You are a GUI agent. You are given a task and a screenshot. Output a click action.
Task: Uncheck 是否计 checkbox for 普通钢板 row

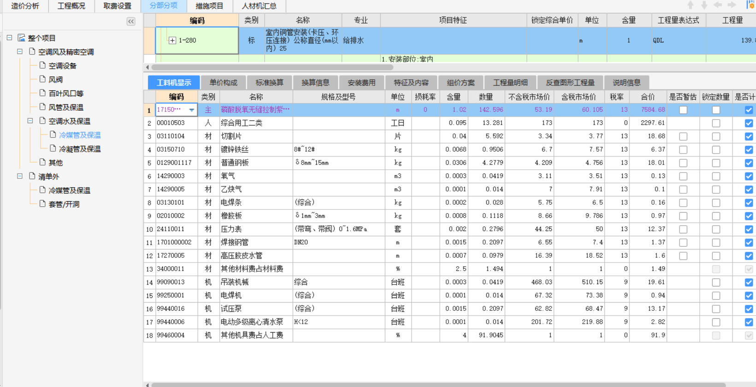[x=749, y=163]
